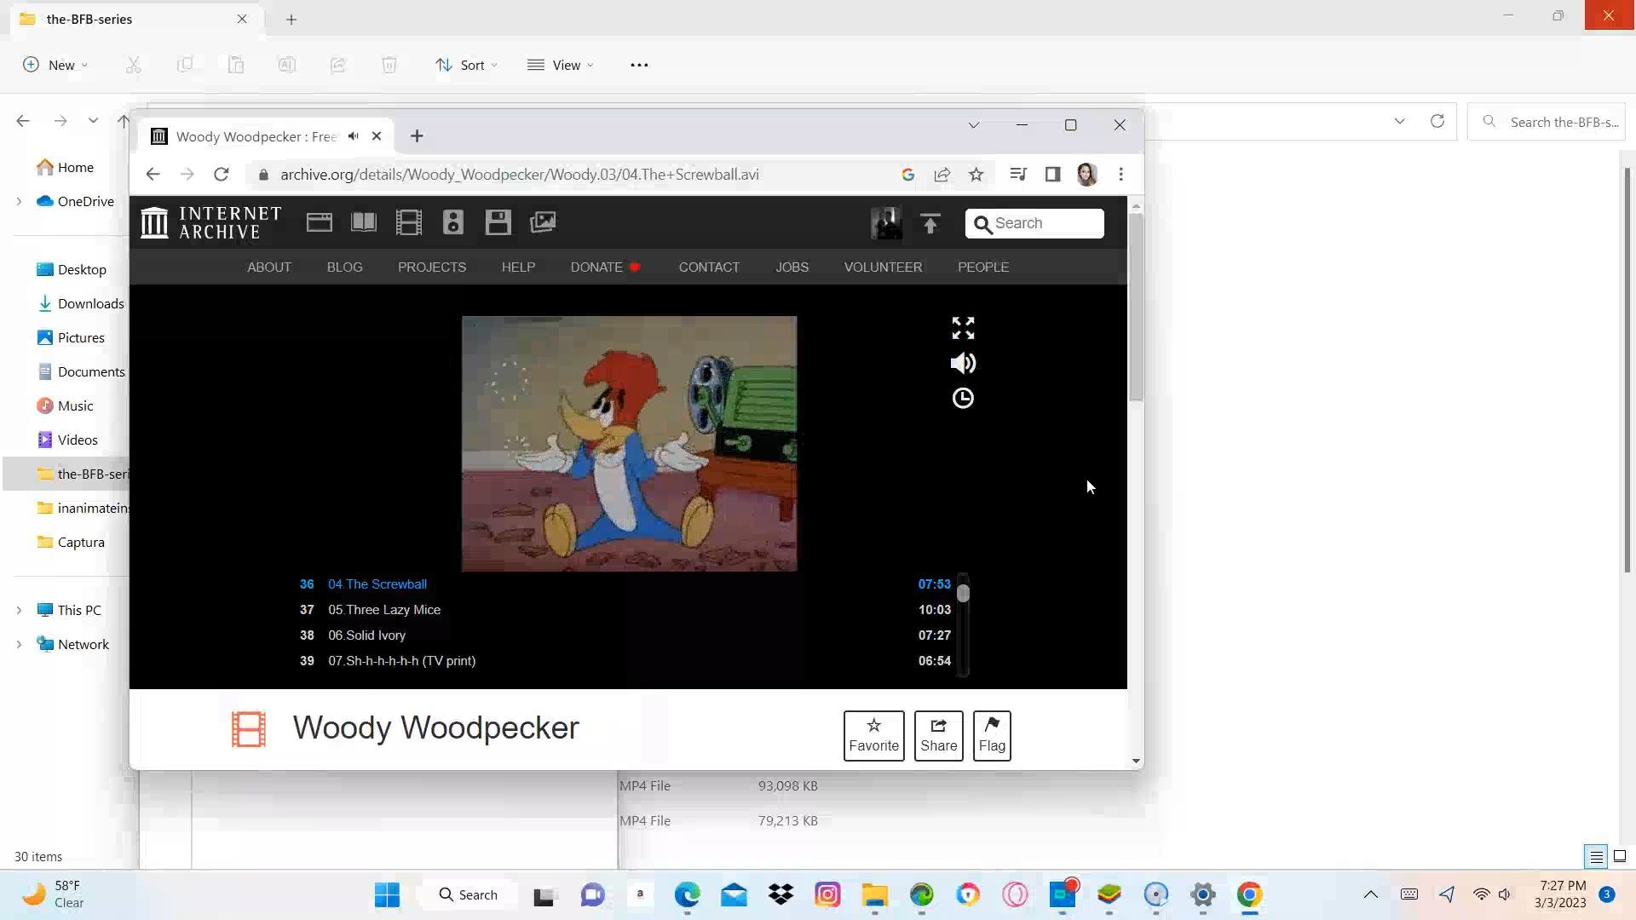
Task: Open the PROJECTS menu item
Action: [x=432, y=267]
